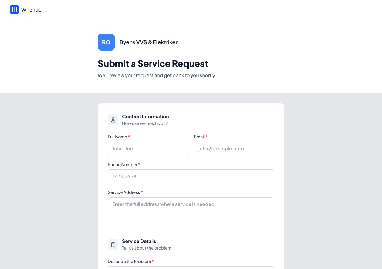The width and height of the screenshot is (382, 269).
Task: Click the Email field label
Action: 199,137
